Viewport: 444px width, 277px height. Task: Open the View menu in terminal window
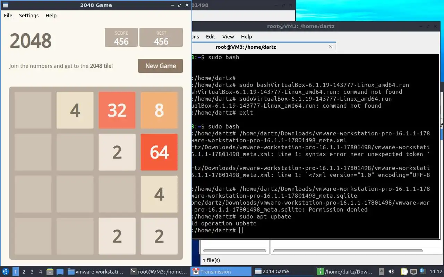228,37
